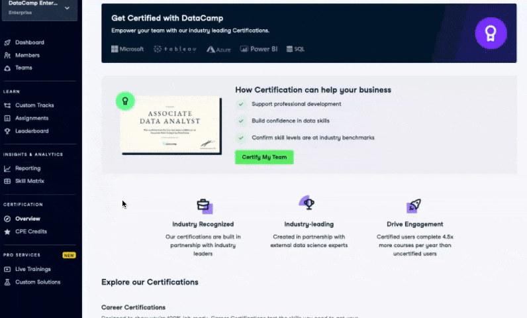
Task: Click the Drive Engagement rocket icon
Action: click(x=414, y=205)
